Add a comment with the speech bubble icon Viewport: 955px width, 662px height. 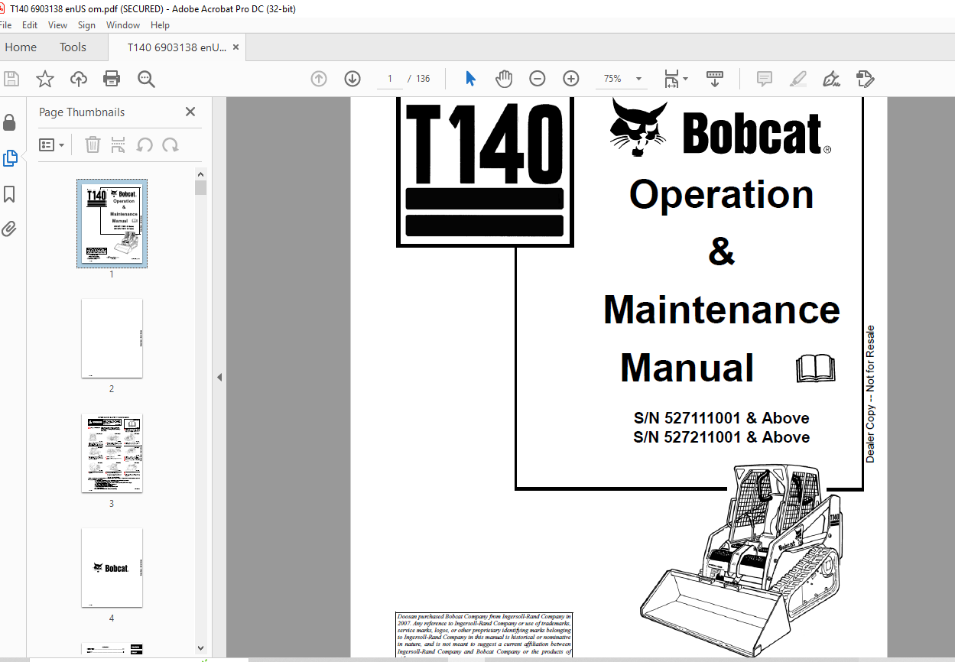click(764, 79)
